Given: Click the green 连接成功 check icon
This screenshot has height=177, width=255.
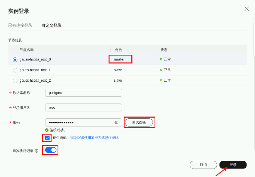Looking at the screenshot, I should pos(47,130).
